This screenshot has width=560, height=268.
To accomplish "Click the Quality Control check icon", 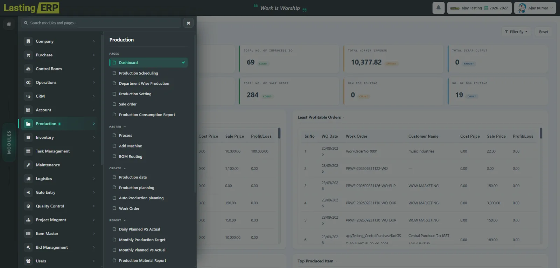I will tap(28, 206).
